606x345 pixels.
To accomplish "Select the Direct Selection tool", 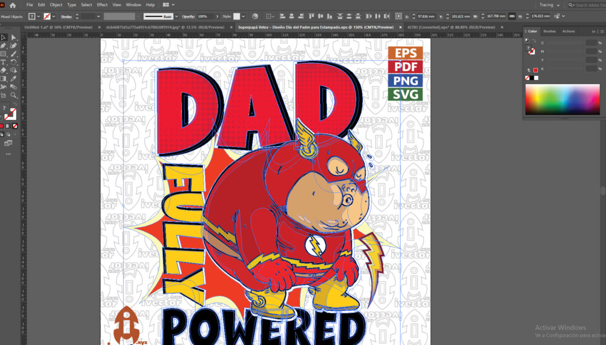I will pos(13,38).
